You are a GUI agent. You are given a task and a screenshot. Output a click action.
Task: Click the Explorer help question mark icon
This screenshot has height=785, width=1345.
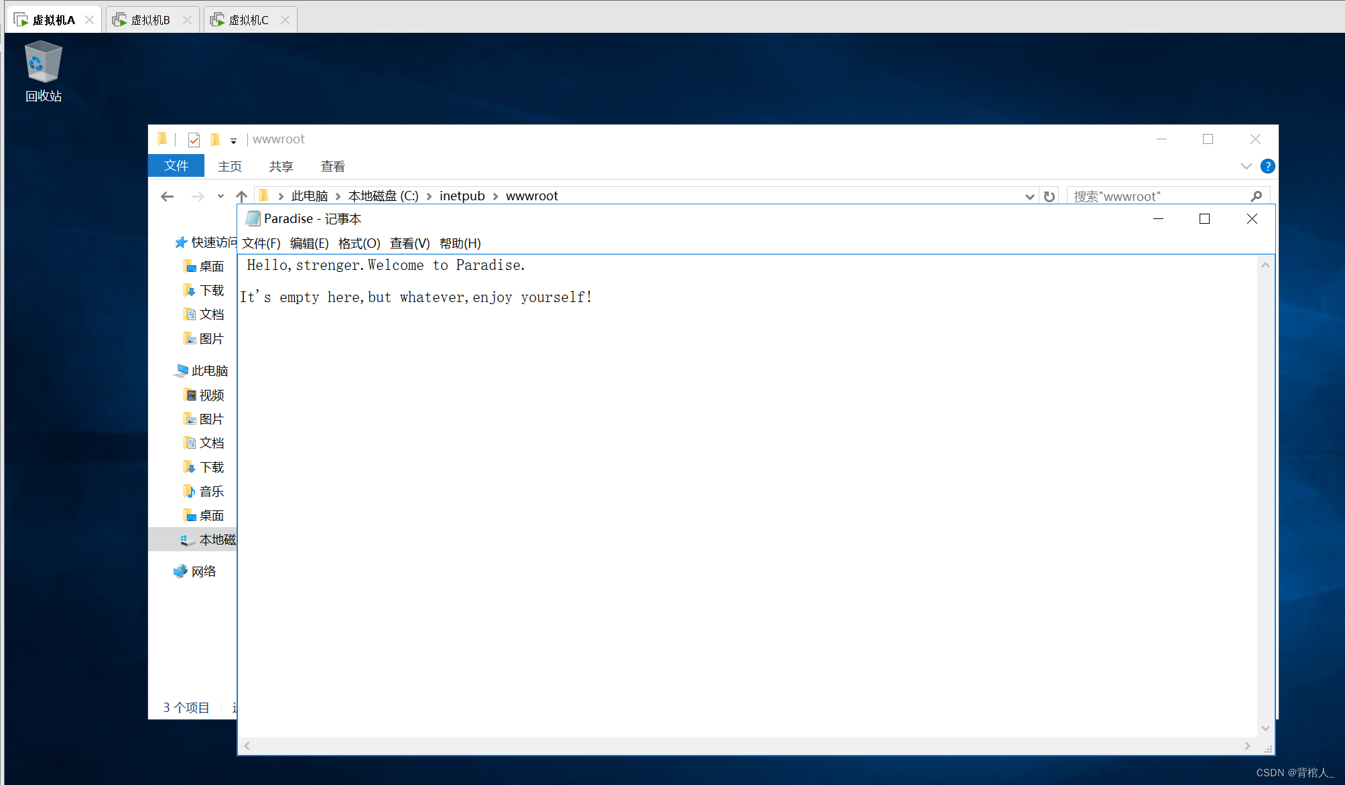click(1267, 166)
